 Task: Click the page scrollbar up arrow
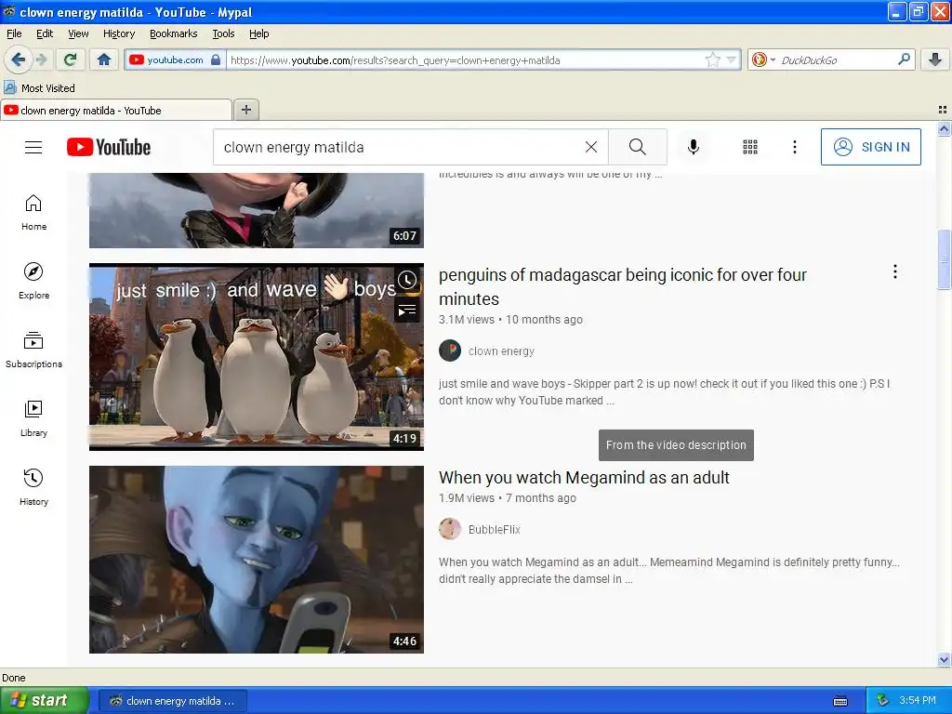point(944,128)
